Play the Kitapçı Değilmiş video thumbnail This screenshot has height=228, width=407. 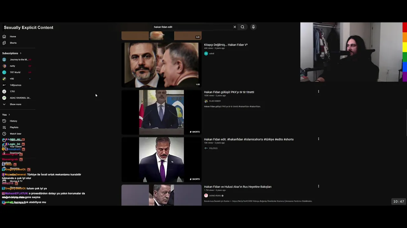[162, 65]
